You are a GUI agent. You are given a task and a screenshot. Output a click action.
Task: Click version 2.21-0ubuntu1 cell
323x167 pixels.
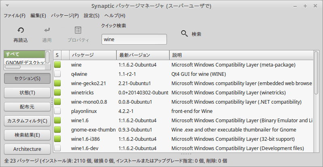(135, 83)
